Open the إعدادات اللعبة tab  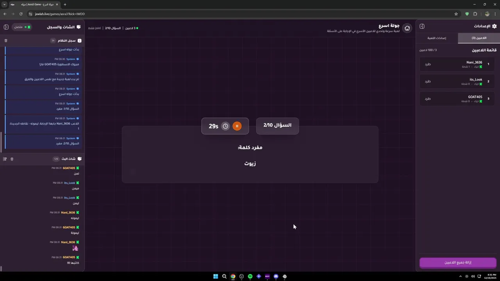click(437, 38)
